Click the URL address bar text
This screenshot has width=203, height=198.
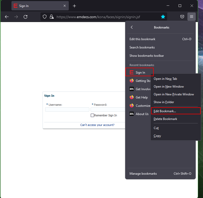[x=98, y=17]
